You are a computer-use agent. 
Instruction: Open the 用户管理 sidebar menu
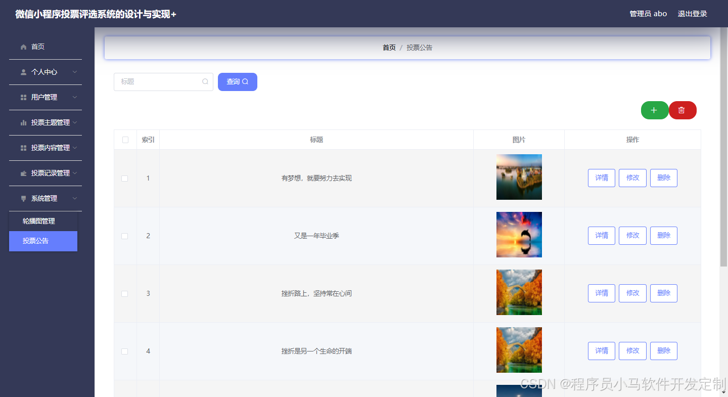click(45, 97)
